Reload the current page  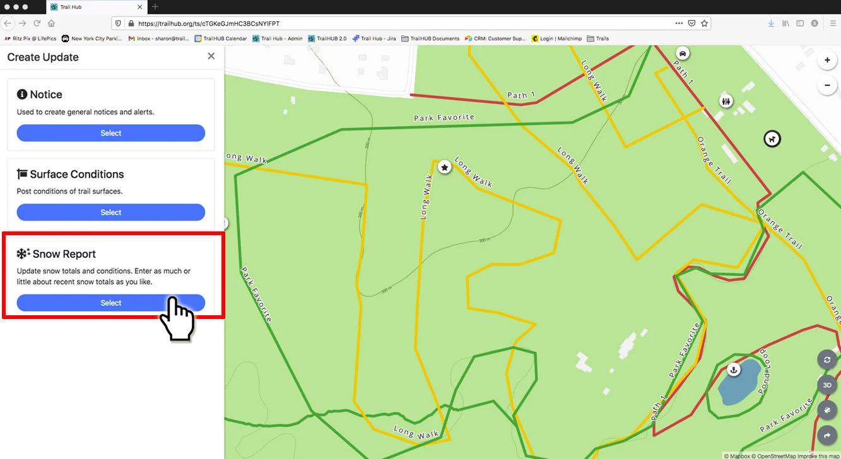tap(37, 23)
